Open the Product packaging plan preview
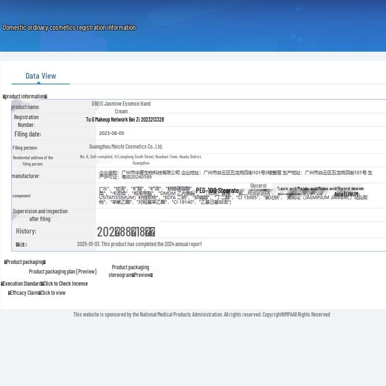 [x=63, y=272]
